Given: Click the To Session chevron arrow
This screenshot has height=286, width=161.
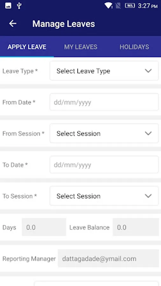Looking at the screenshot, I should (x=148, y=196).
